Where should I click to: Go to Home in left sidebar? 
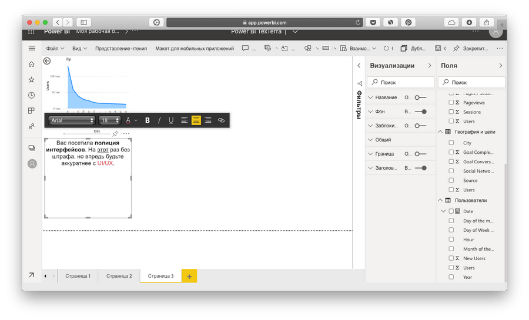[x=32, y=64]
